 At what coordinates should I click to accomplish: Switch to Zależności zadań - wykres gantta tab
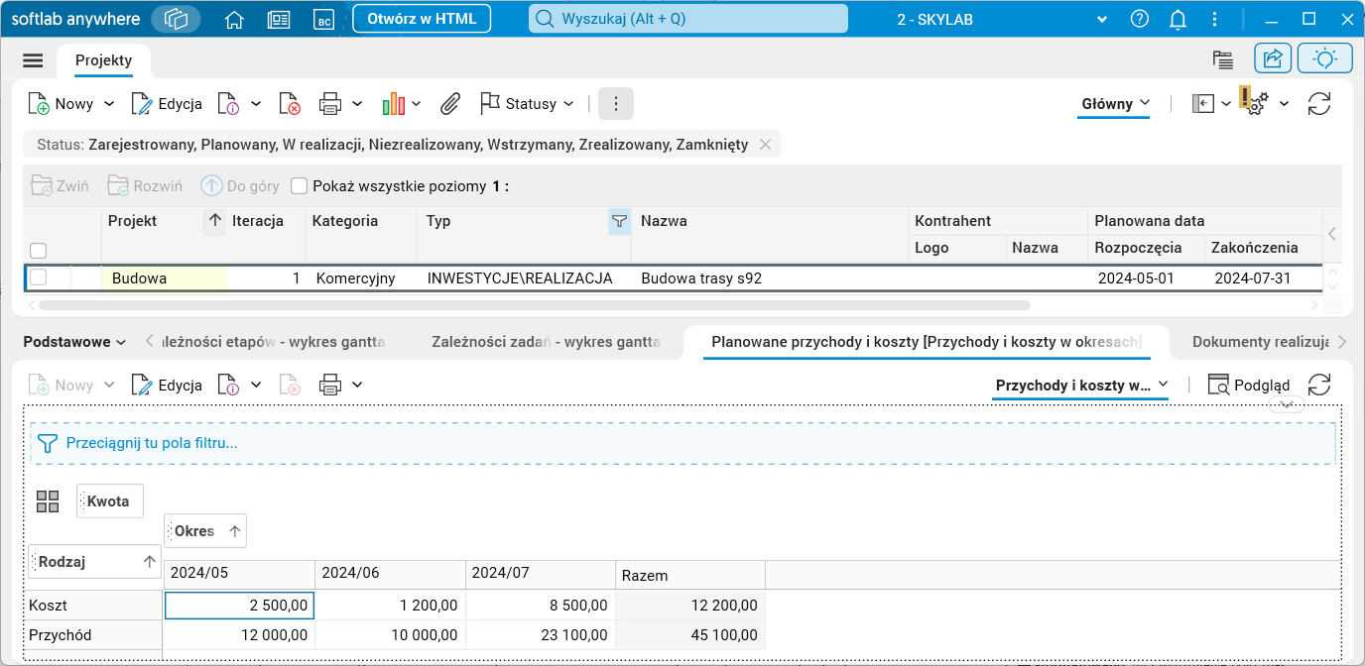(546, 342)
